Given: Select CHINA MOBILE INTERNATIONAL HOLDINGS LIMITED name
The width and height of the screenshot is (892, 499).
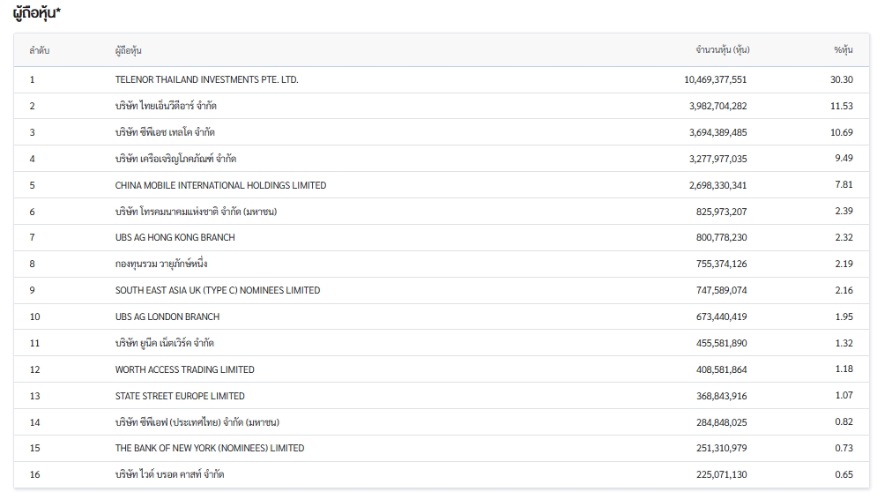Looking at the screenshot, I should click(220, 185).
